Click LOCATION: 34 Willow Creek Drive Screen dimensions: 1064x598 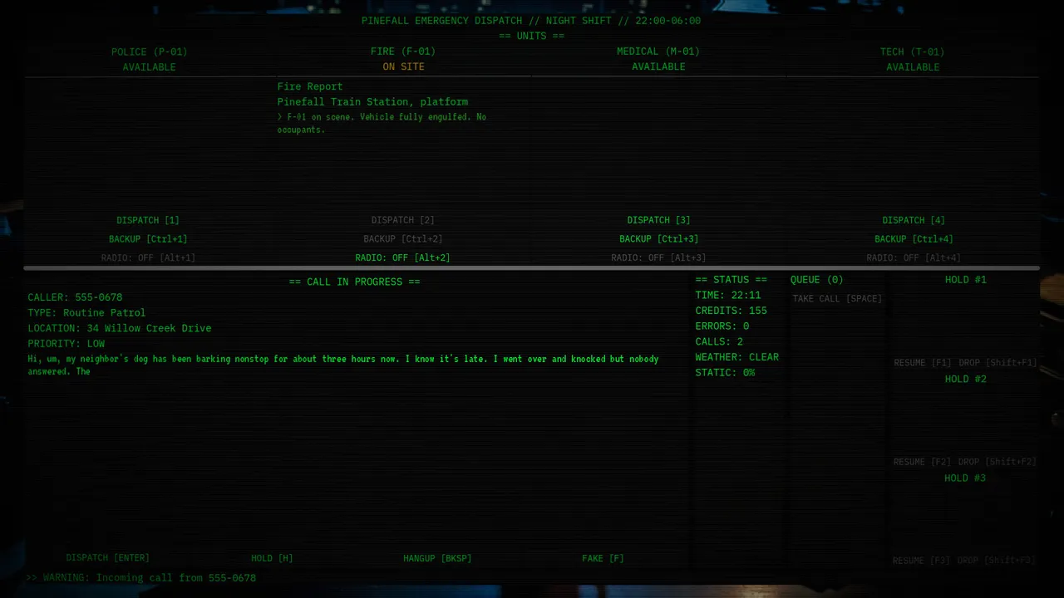click(120, 328)
